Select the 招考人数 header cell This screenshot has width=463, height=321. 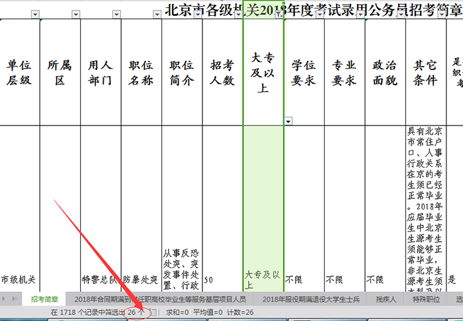[223, 73]
